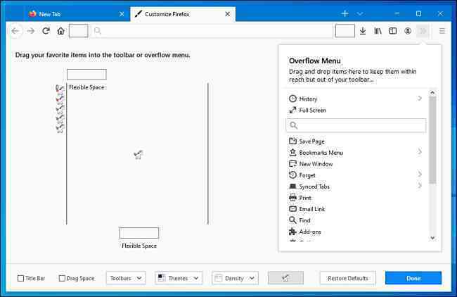
Task: Enable the Drag Space checkbox
Action: tap(62, 278)
